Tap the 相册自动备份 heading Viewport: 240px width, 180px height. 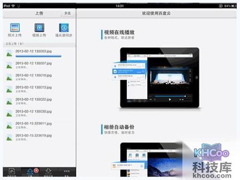119,127
